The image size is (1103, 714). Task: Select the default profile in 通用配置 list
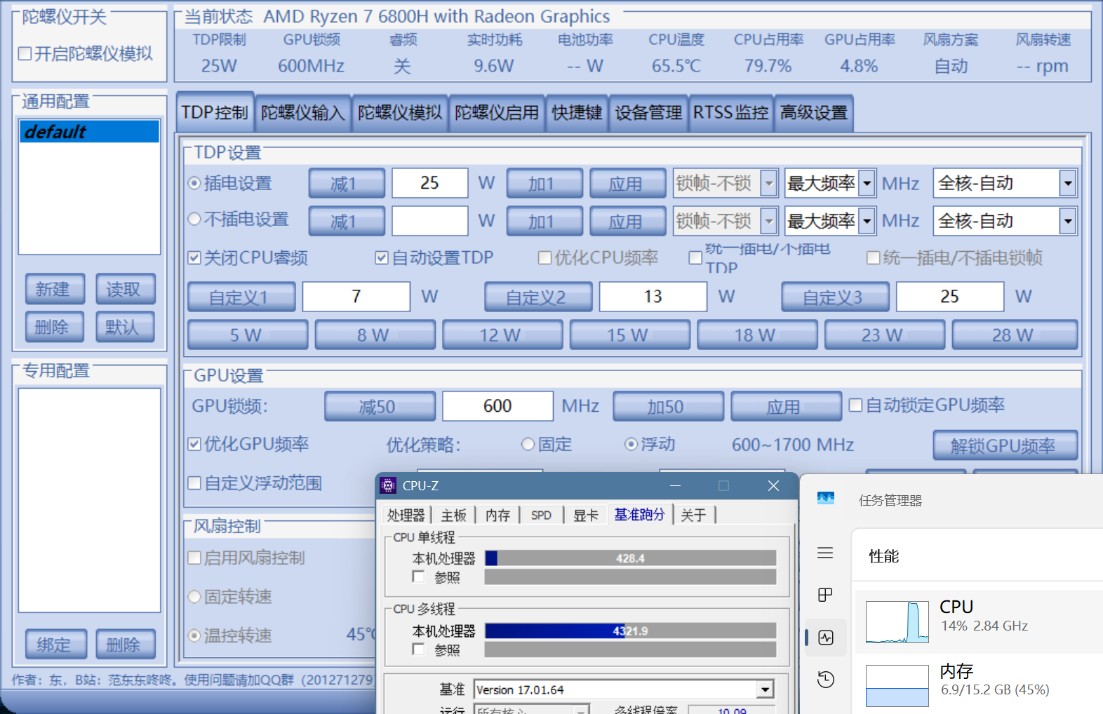pos(89,132)
